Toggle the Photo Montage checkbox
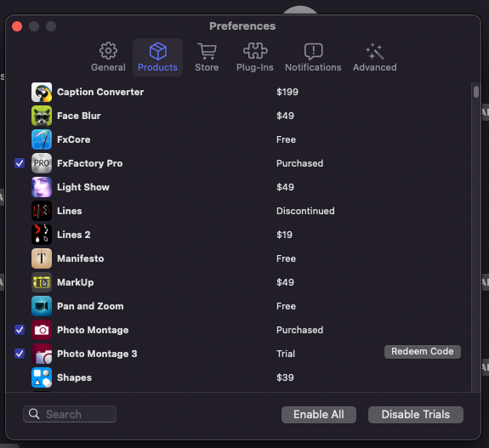 [20, 330]
